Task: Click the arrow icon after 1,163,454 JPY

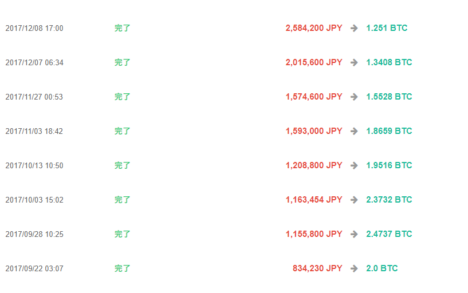Action: (x=354, y=200)
